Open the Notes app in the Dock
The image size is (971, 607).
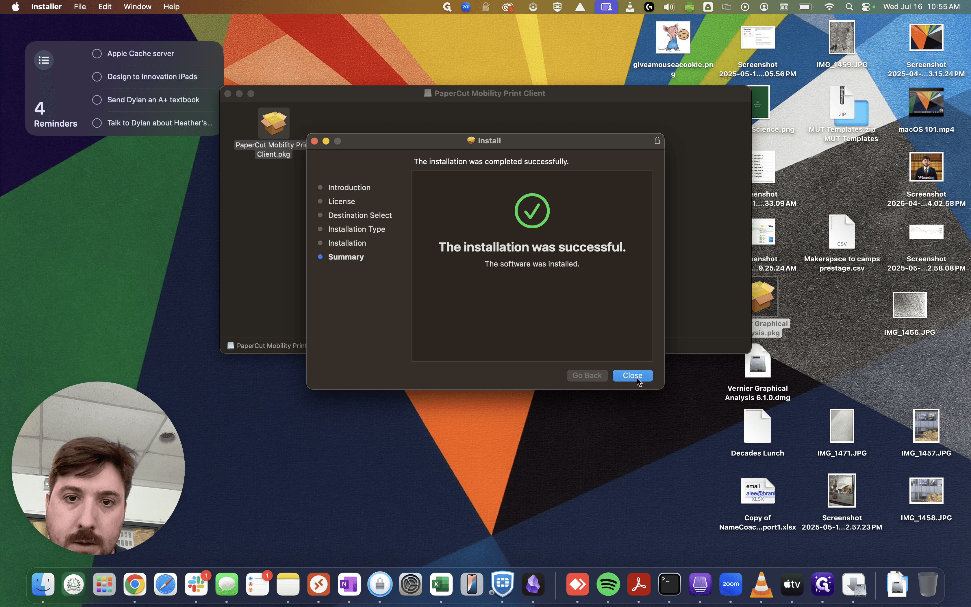coord(288,584)
